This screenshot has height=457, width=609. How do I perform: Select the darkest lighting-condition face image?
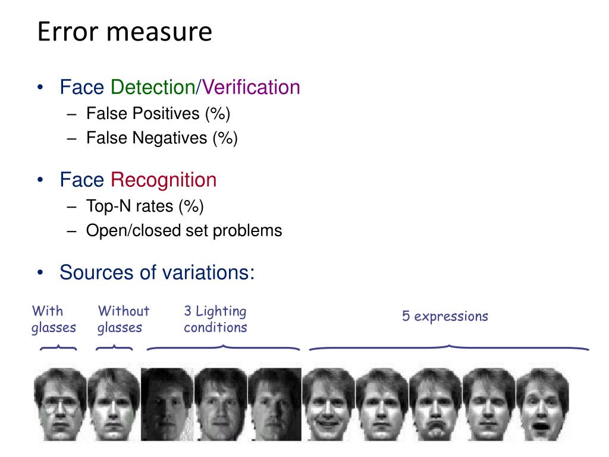pyautogui.click(x=167, y=404)
